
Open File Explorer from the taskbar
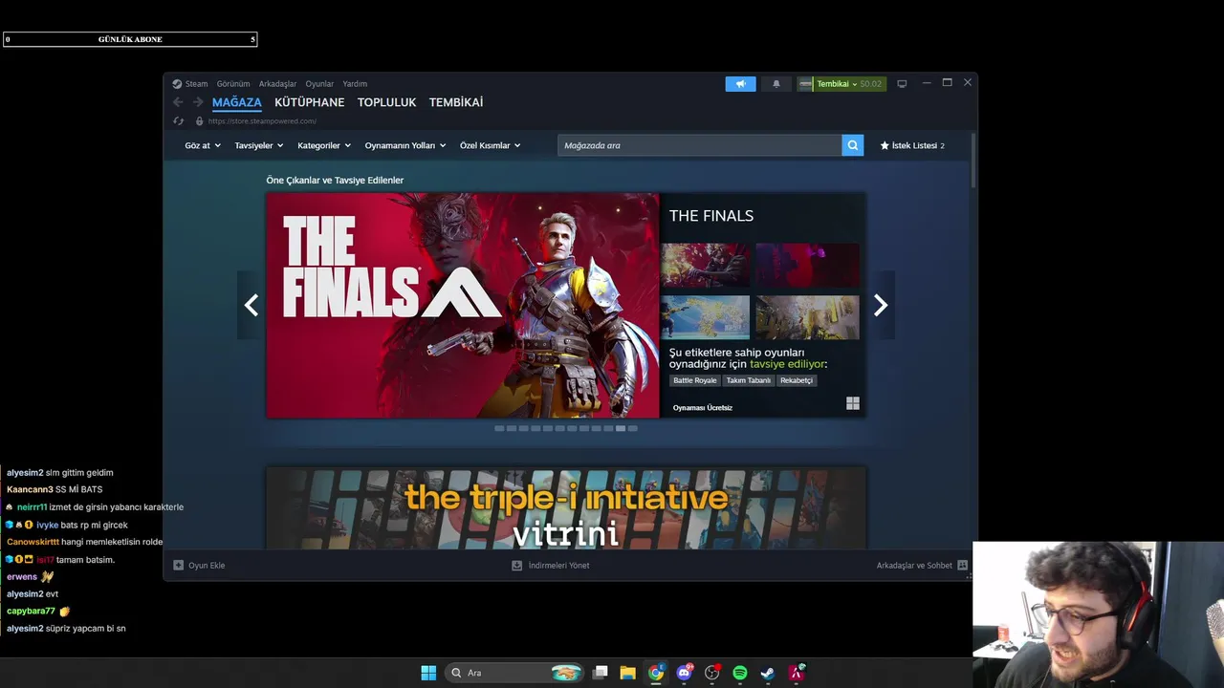[x=627, y=673]
